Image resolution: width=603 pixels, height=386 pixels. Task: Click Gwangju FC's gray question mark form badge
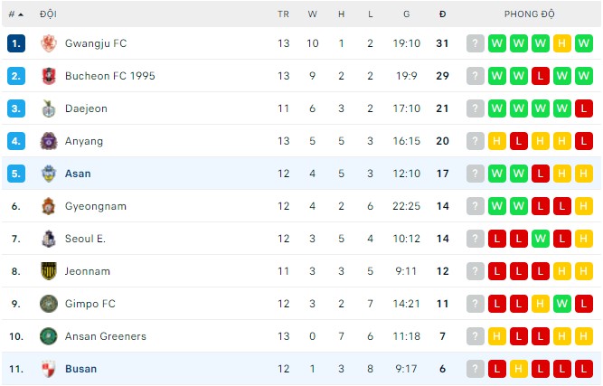click(x=476, y=43)
